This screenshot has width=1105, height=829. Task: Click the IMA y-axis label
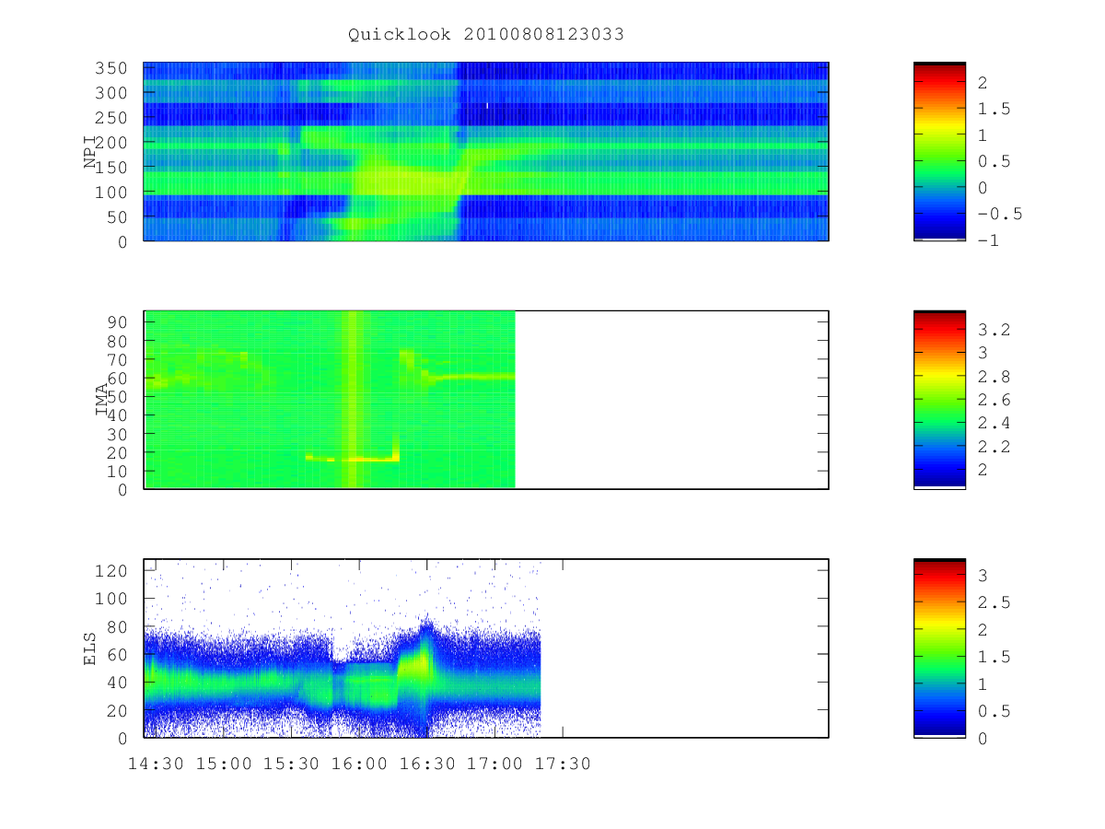(x=102, y=400)
